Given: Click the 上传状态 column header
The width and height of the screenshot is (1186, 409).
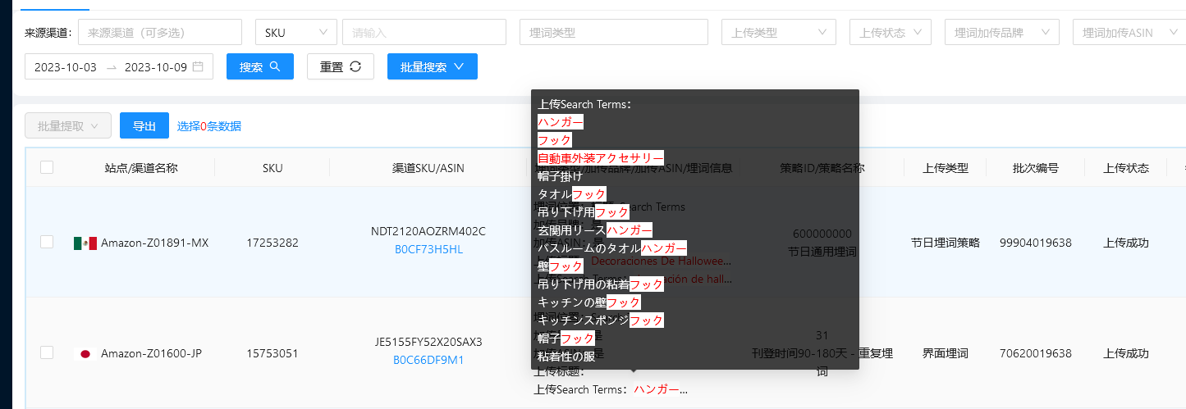Looking at the screenshot, I should pyautogui.click(x=1126, y=168).
